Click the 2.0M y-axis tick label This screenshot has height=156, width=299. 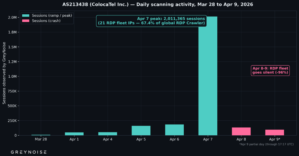tap(14, 17)
